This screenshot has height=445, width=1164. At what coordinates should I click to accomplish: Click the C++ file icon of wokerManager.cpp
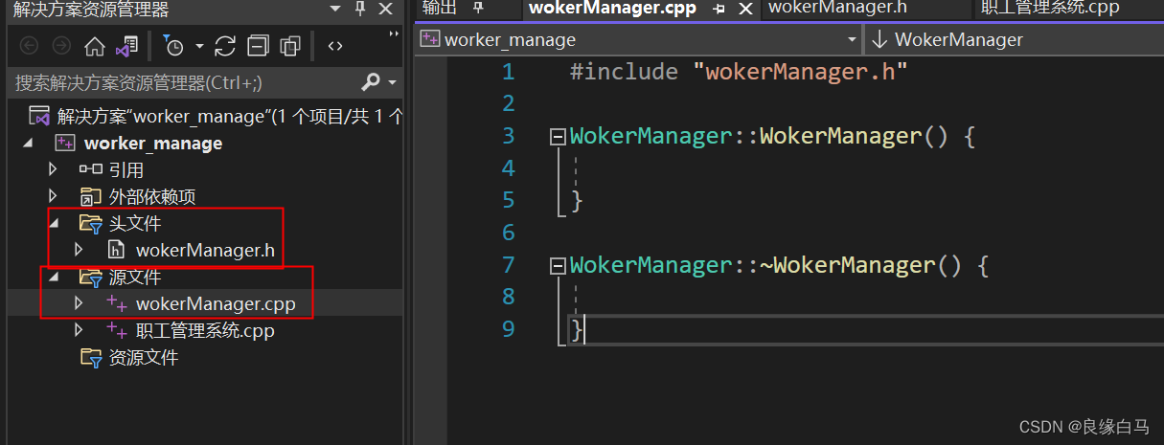point(117,304)
